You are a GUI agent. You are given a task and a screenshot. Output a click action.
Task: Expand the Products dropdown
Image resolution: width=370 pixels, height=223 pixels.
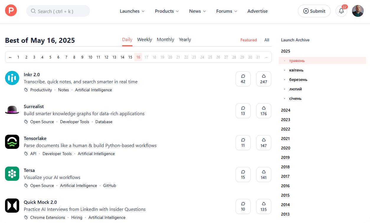tap(167, 11)
